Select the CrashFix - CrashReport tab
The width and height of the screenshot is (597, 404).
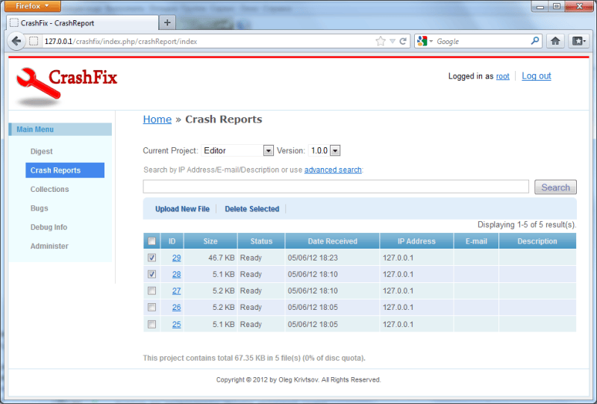coord(82,23)
